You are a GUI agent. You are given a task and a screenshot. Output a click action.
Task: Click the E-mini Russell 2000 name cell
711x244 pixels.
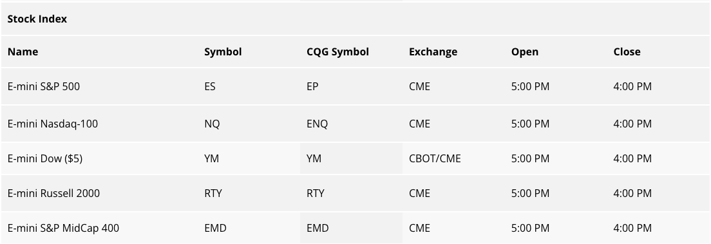(53, 193)
